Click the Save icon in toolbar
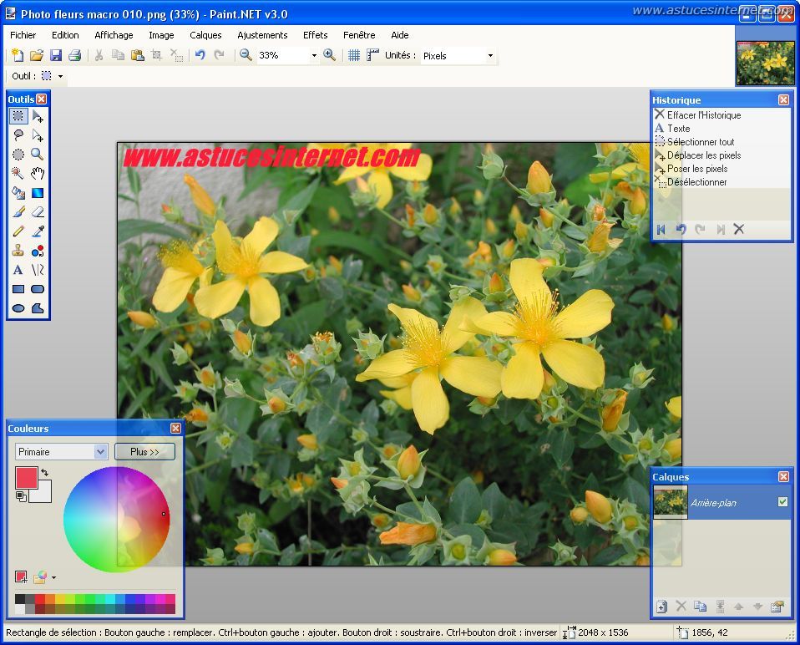Image resolution: width=800 pixels, height=645 pixels. (56, 55)
